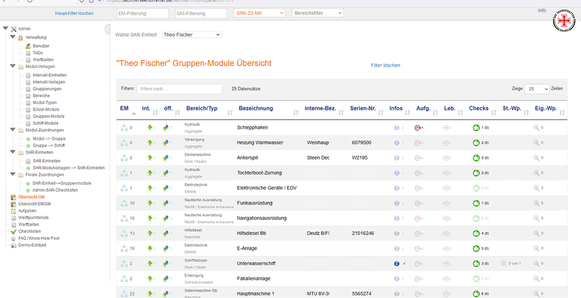
Task: Click the Checks icon in the Schlepphaken row
Action: [x=476, y=127]
